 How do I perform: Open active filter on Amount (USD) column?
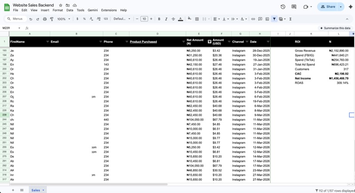pos(209,42)
